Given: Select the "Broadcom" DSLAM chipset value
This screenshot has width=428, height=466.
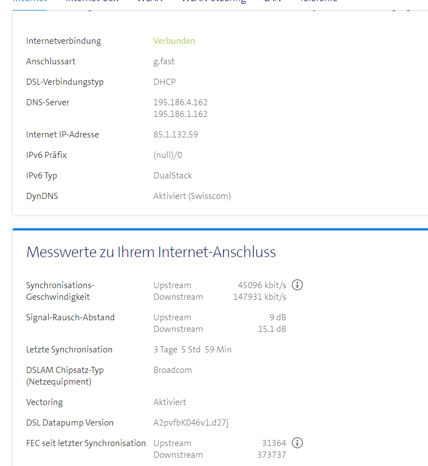Looking at the screenshot, I should click(x=172, y=370).
